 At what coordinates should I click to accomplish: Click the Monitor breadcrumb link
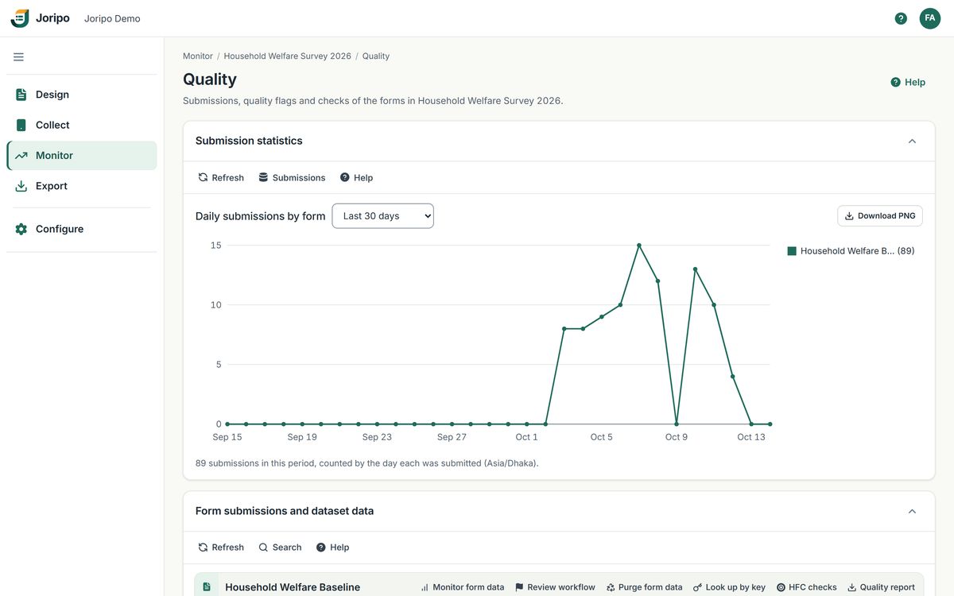pos(198,56)
